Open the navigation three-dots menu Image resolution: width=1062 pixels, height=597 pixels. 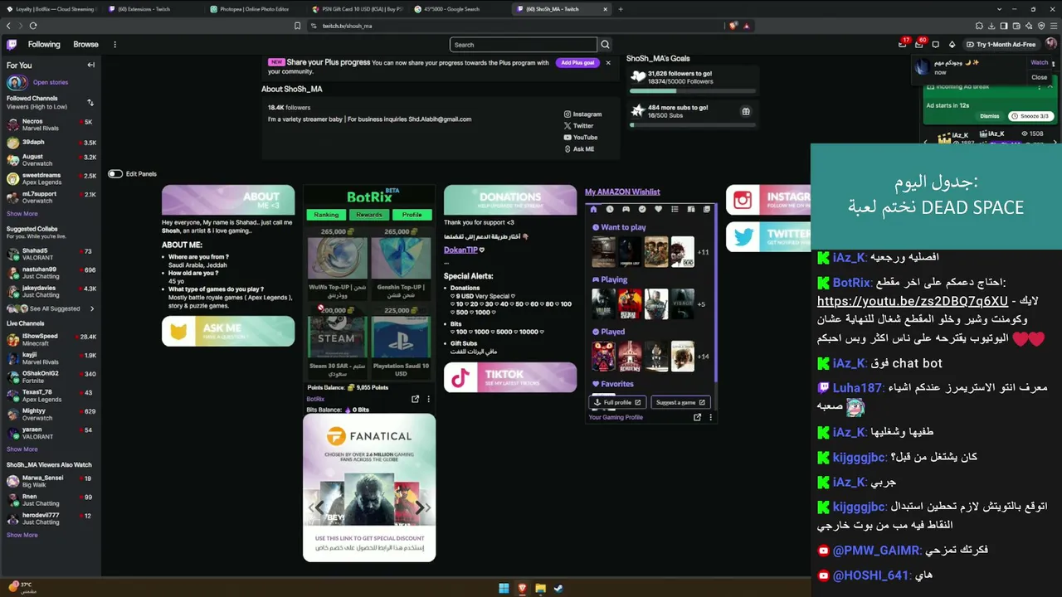[x=114, y=45]
